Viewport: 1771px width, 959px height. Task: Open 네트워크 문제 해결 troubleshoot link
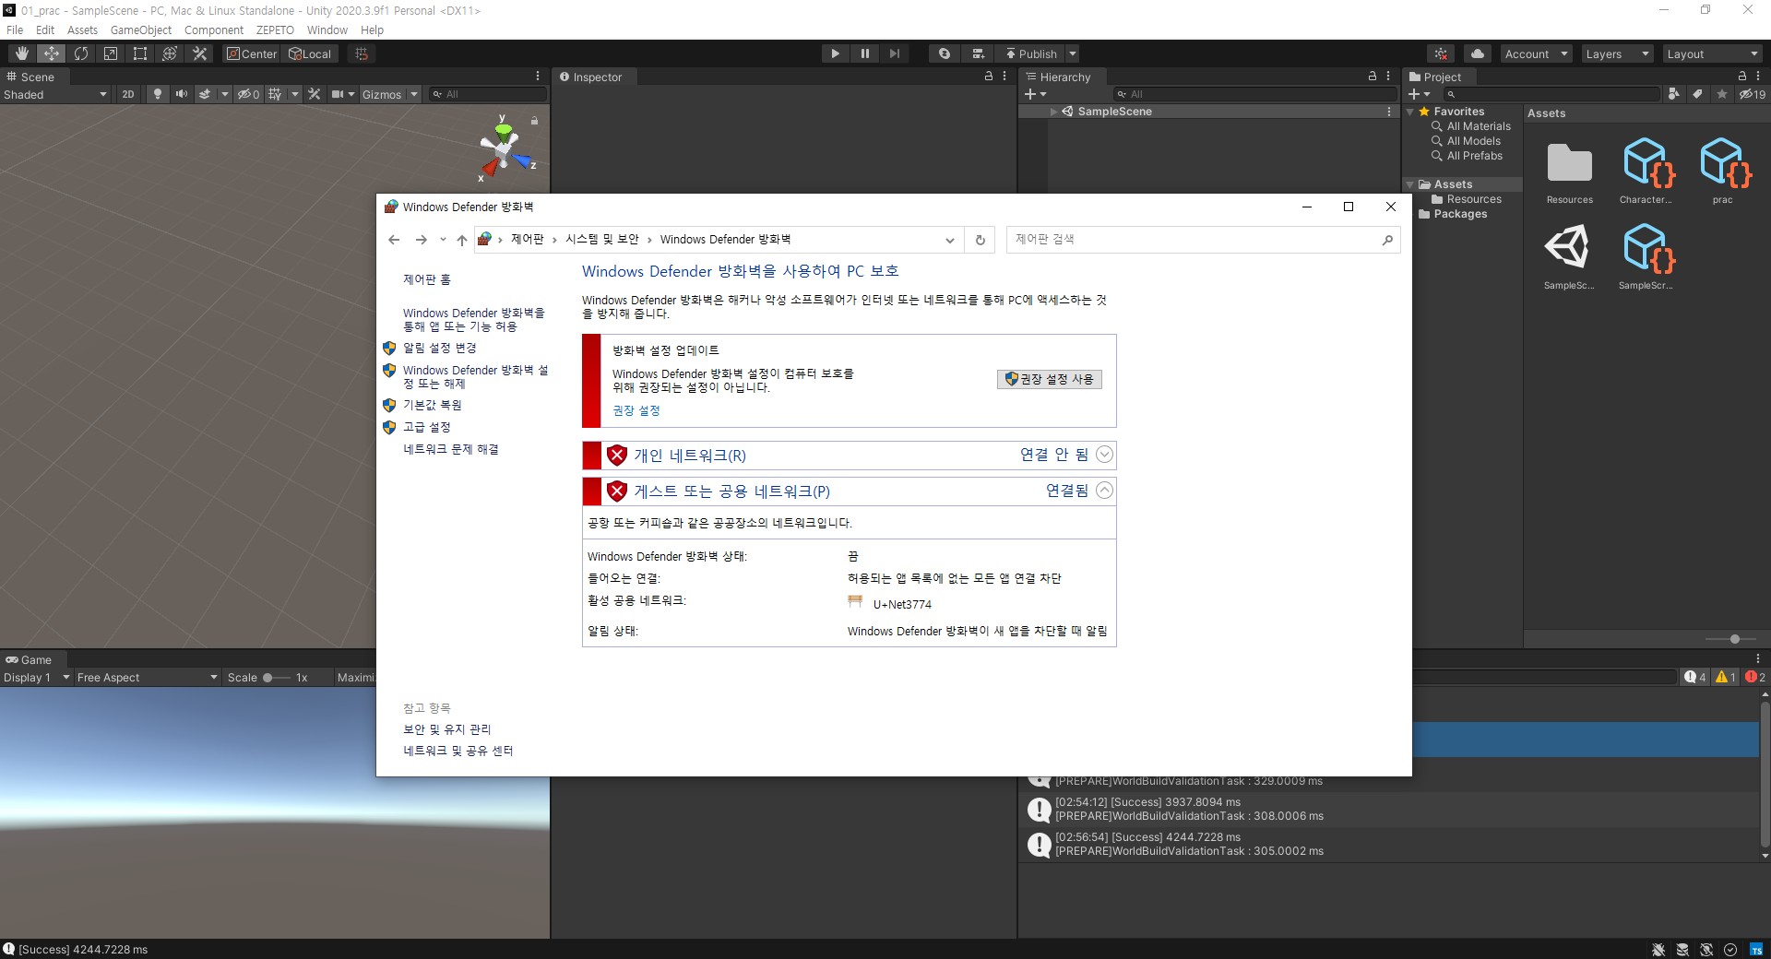pos(450,449)
